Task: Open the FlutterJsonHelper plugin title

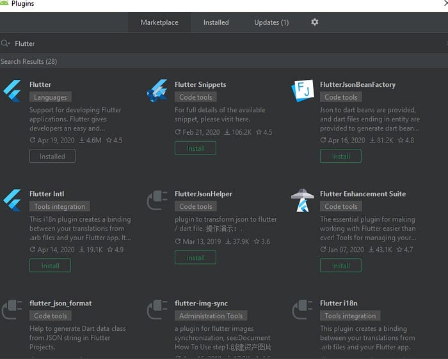Action: (x=204, y=194)
